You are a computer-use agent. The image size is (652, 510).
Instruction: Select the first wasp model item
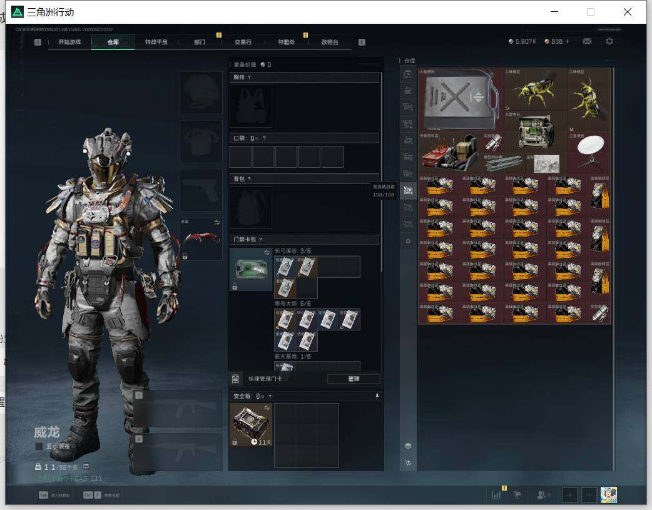(535, 89)
